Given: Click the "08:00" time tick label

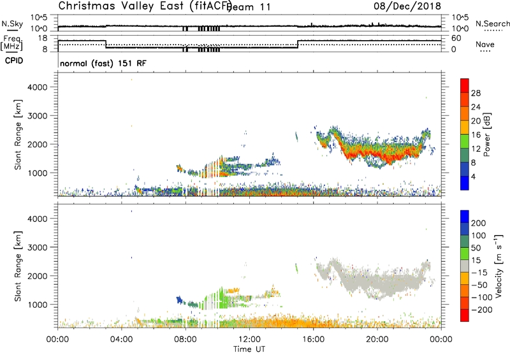Looking at the screenshot, I should tap(186, 340).
